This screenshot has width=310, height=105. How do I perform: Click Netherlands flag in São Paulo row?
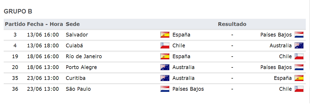tap(165, 89)
